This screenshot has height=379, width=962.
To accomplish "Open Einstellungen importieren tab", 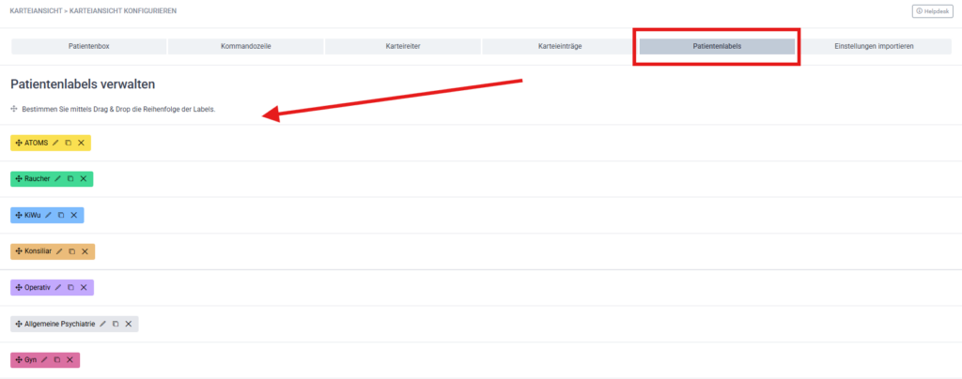I will 873,46.
